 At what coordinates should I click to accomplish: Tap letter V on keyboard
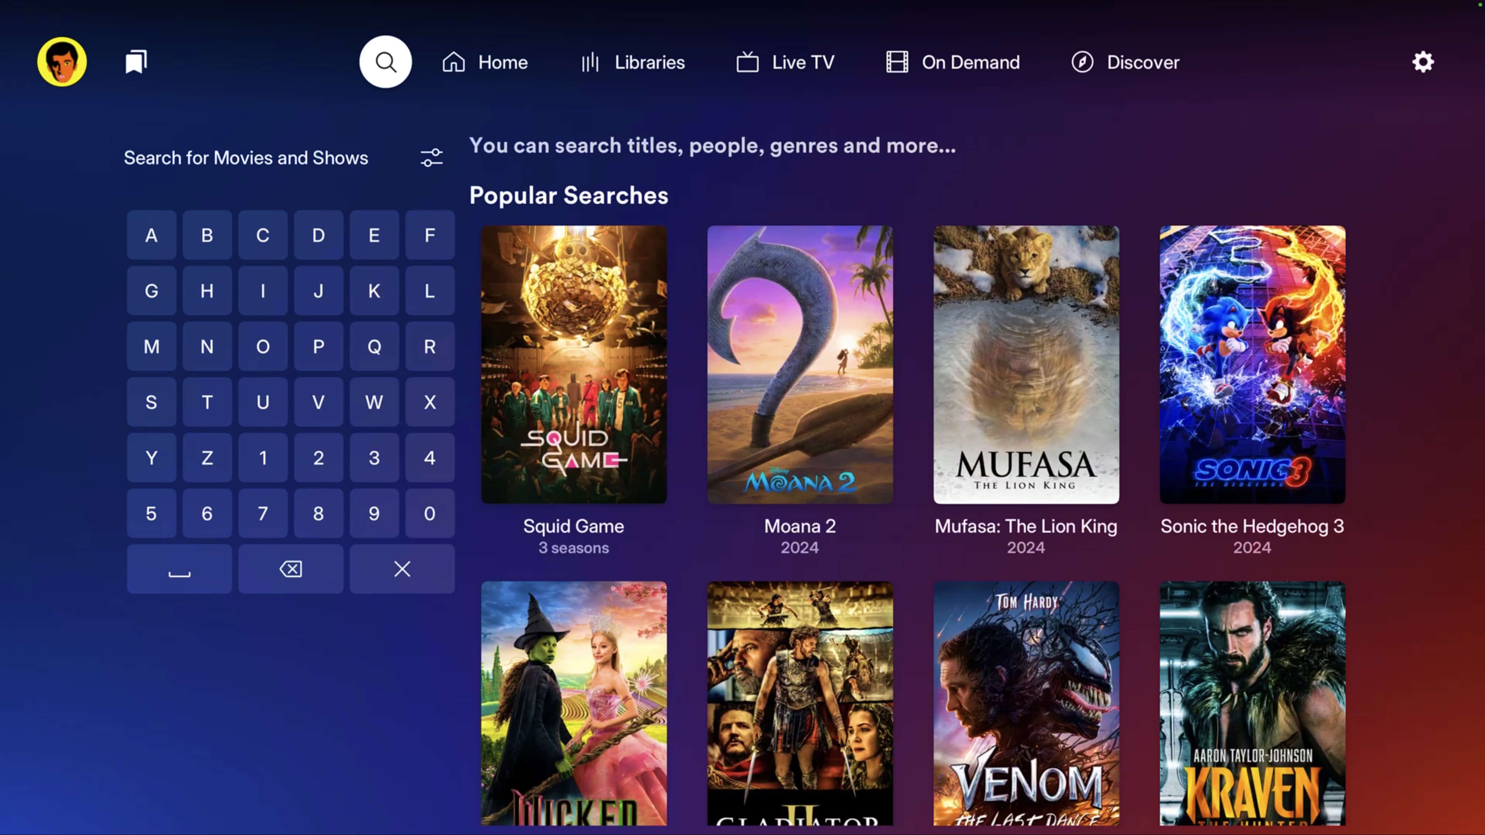pos(318,402)
